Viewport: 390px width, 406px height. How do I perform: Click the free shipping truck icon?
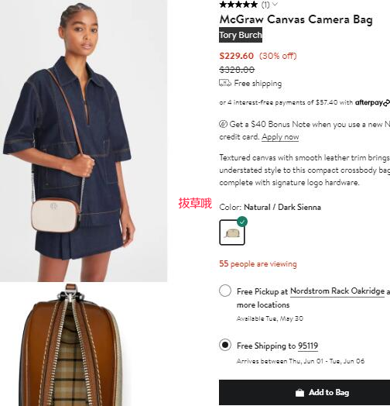coord(225,83)
